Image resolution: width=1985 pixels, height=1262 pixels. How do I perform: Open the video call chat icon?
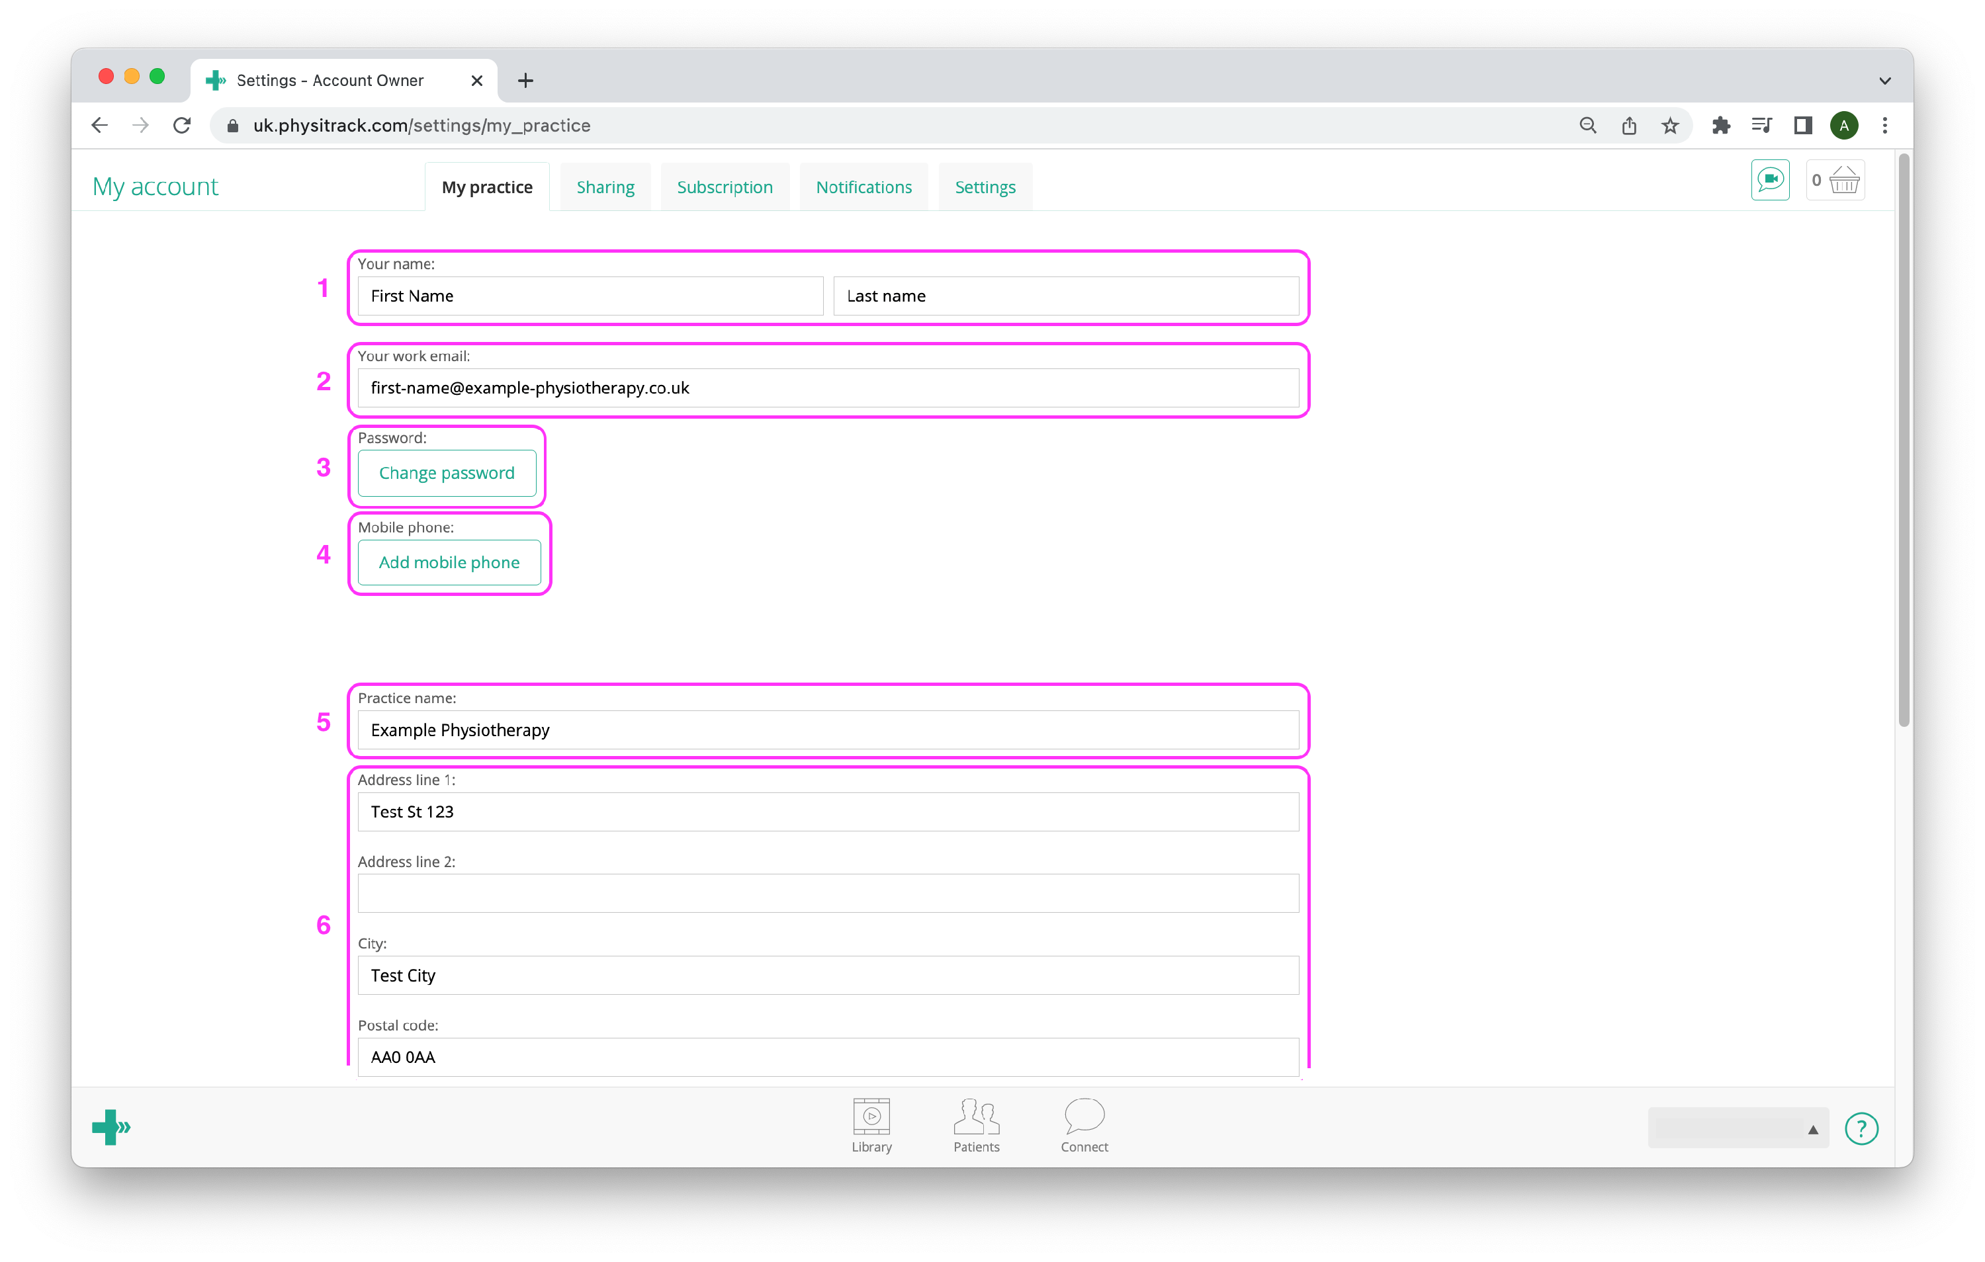(1770, 180)
